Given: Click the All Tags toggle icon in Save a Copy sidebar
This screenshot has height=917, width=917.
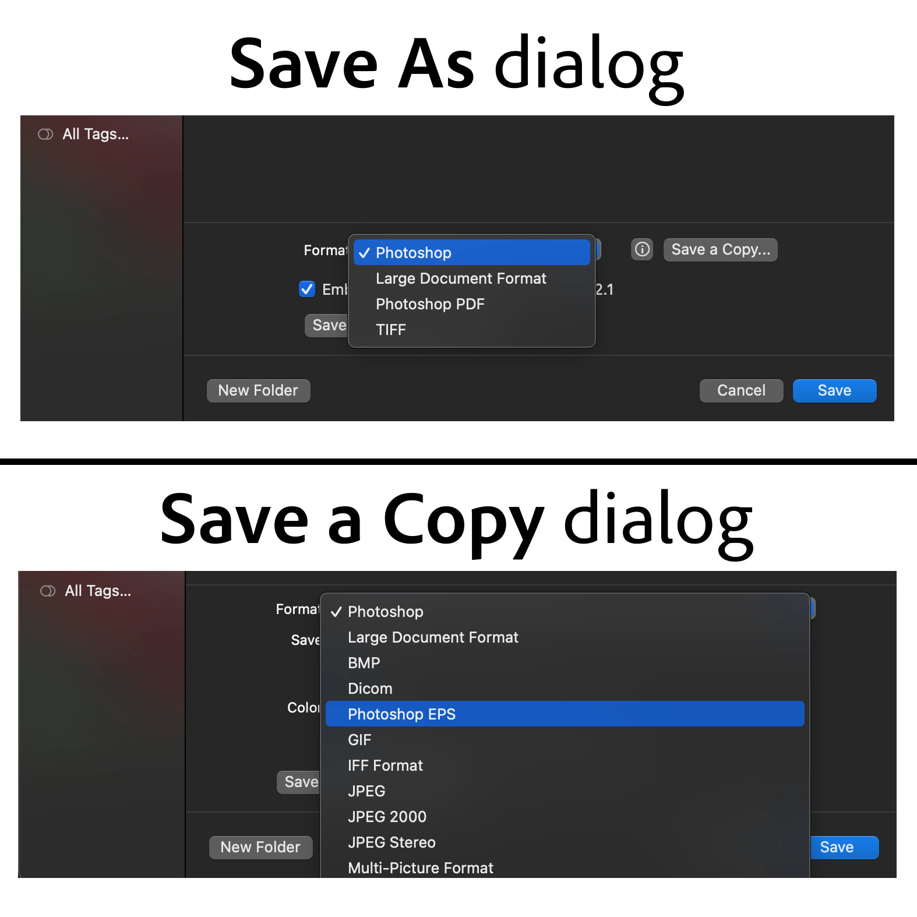Looking at the screenshot, I should (x=48, y=591).
